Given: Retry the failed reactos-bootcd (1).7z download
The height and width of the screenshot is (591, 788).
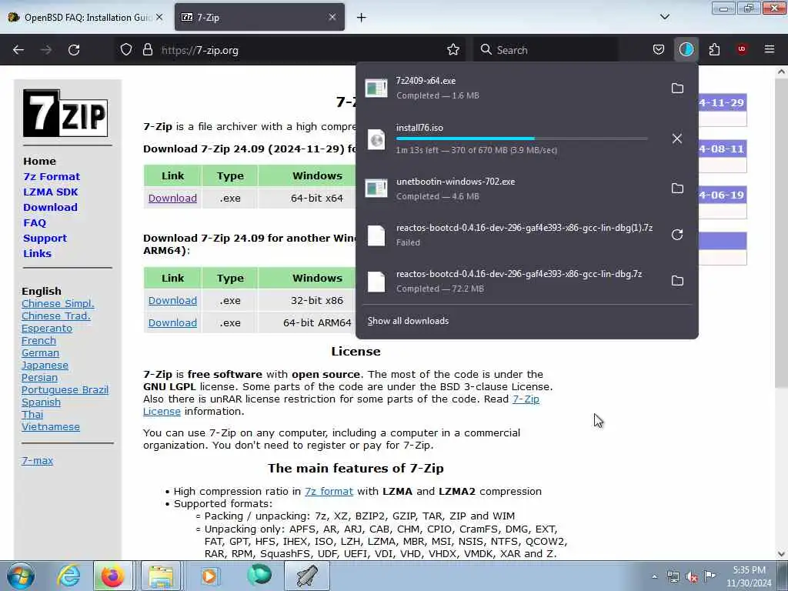Looking at the screenshot, I should coord(677,235).
